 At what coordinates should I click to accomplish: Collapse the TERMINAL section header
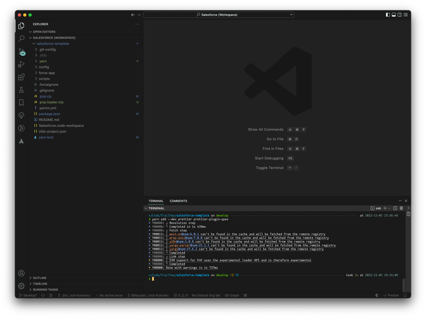tap(274, 208)
